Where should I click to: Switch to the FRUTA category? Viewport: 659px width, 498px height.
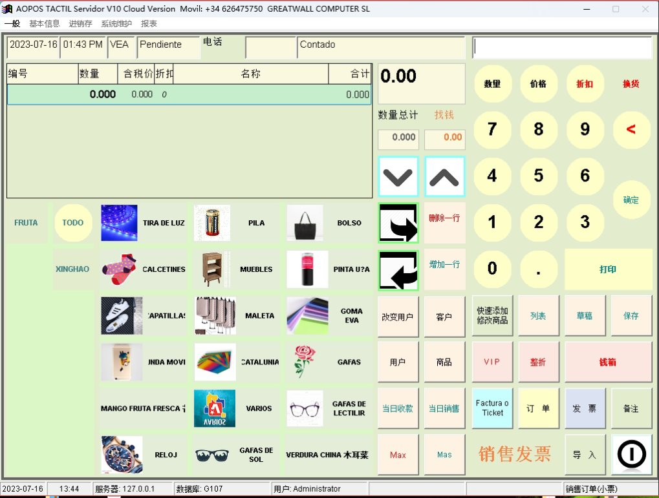27,223
